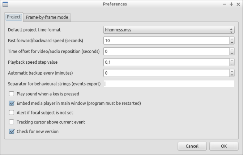Maximize the Preferences window
The image size is (243, 155).
pos(231,4)
